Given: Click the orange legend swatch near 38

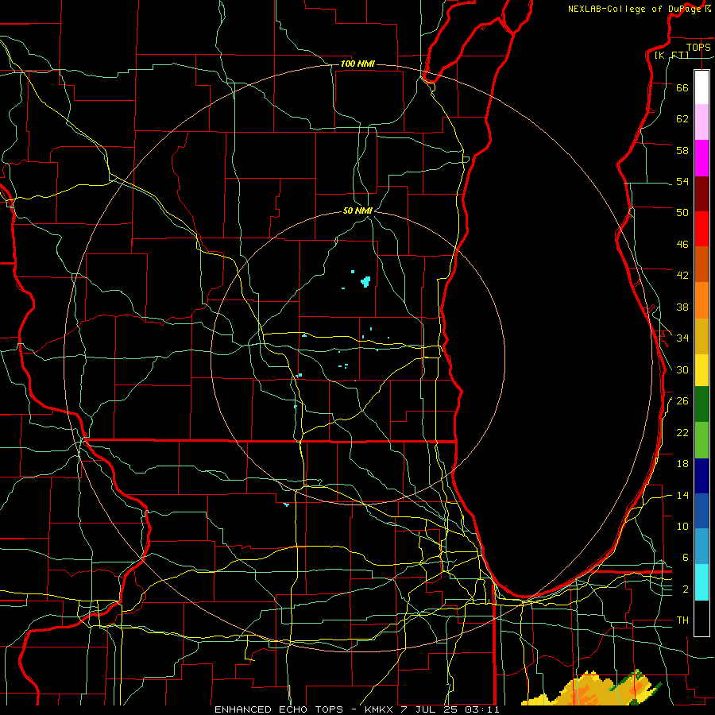Looking at the screenshot, I should [x=701, y=300].
